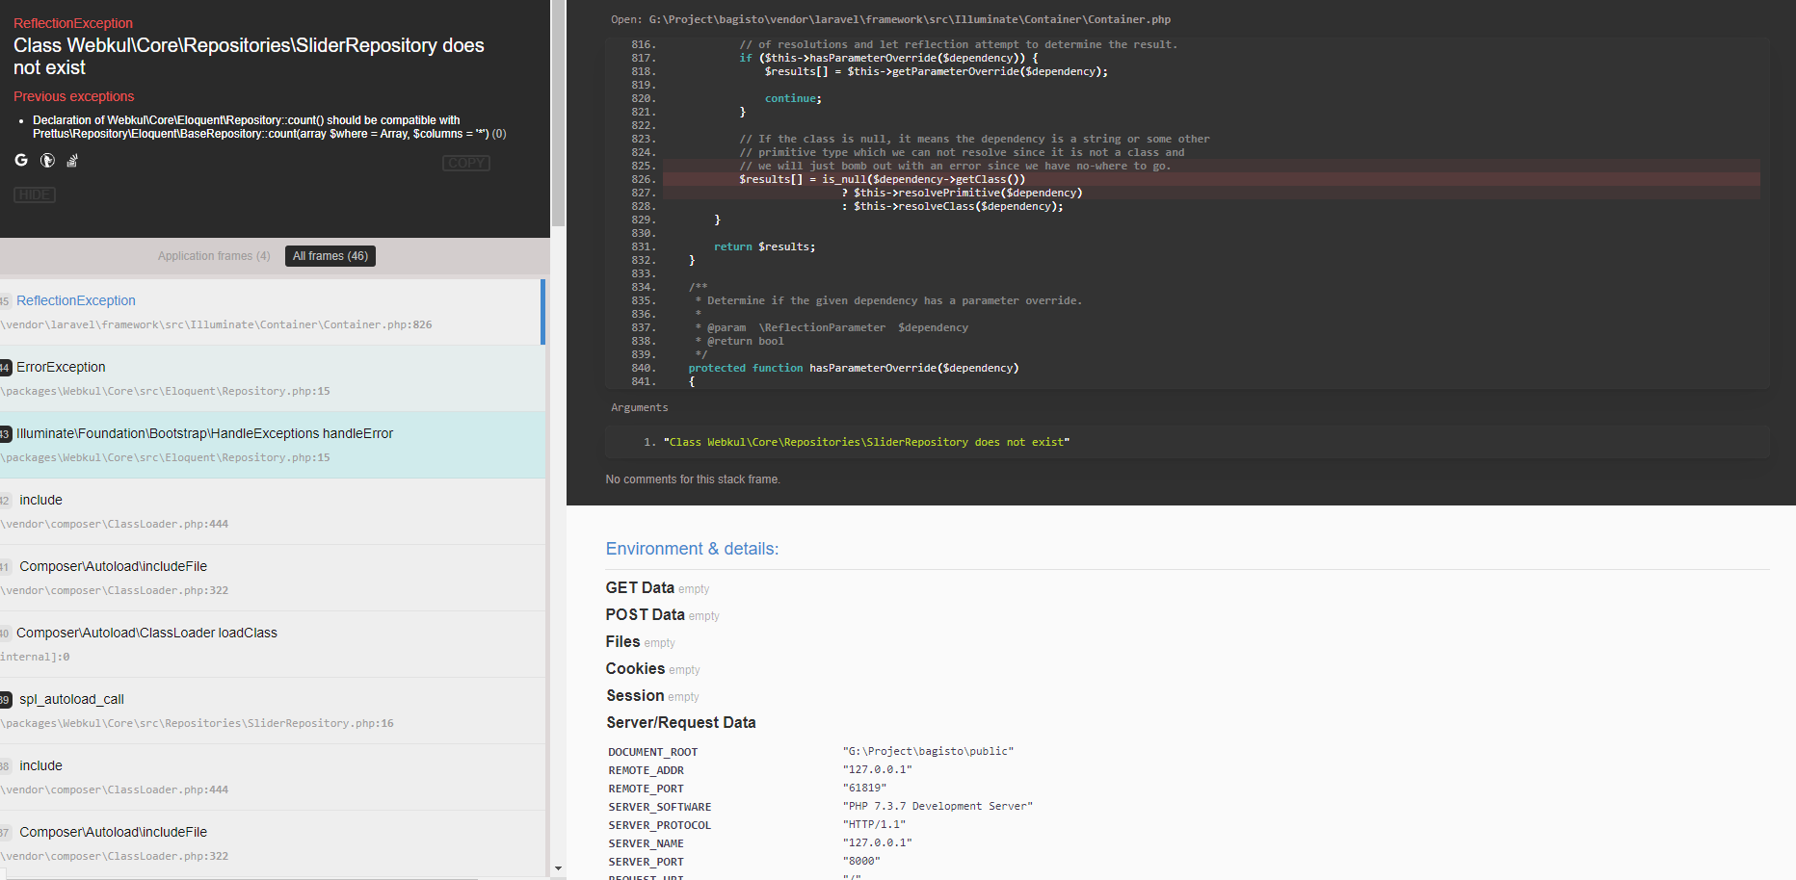Click the REMOTE_PORT value 61819

pos(864,788)
